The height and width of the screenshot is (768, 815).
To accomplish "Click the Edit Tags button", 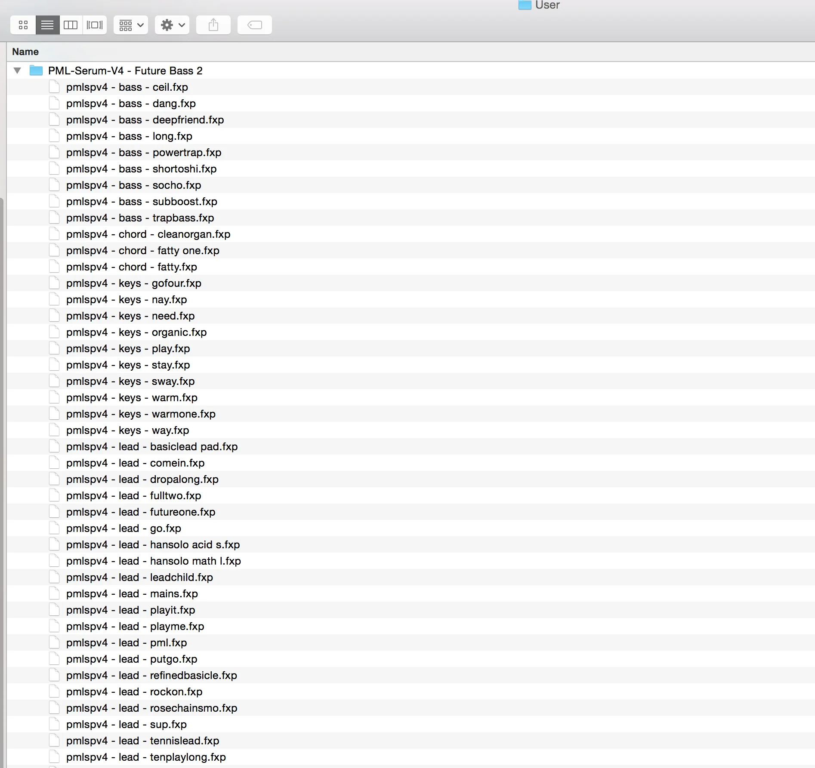I will point(255,25).
